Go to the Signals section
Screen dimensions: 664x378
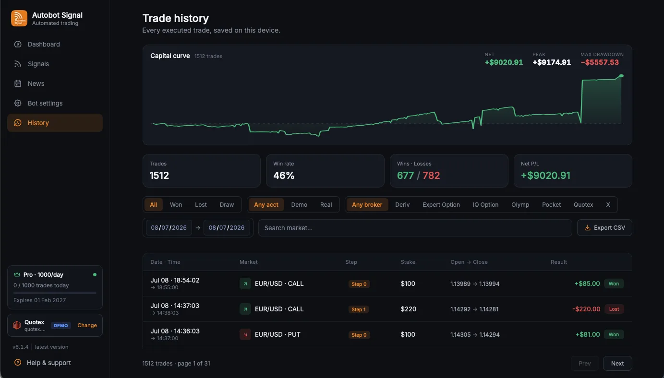(x=55, y=64)
